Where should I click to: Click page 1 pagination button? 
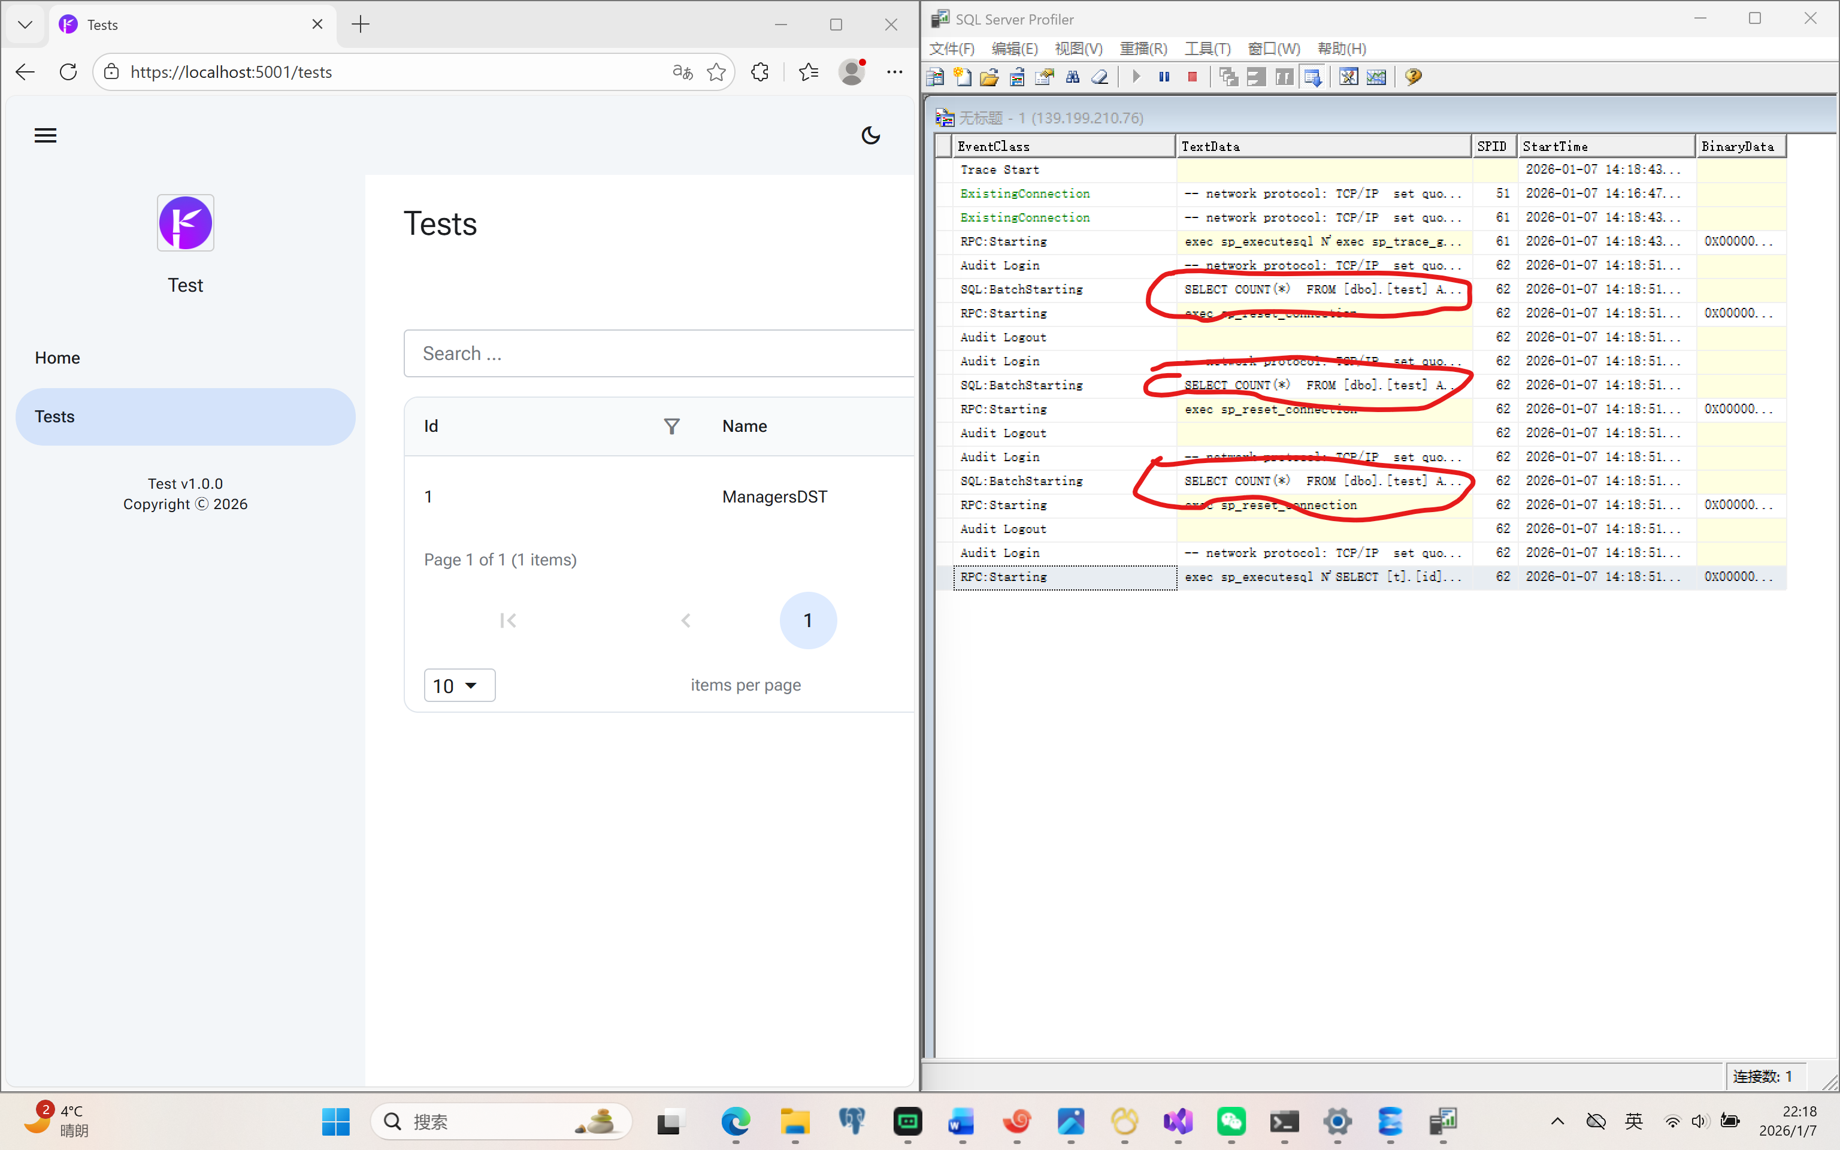[808, 621]
